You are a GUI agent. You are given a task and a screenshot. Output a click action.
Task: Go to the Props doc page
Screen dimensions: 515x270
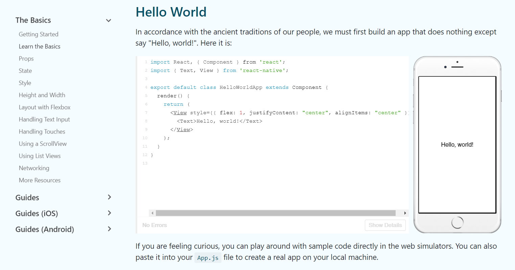pyautogui.click(x=26, y=59)
